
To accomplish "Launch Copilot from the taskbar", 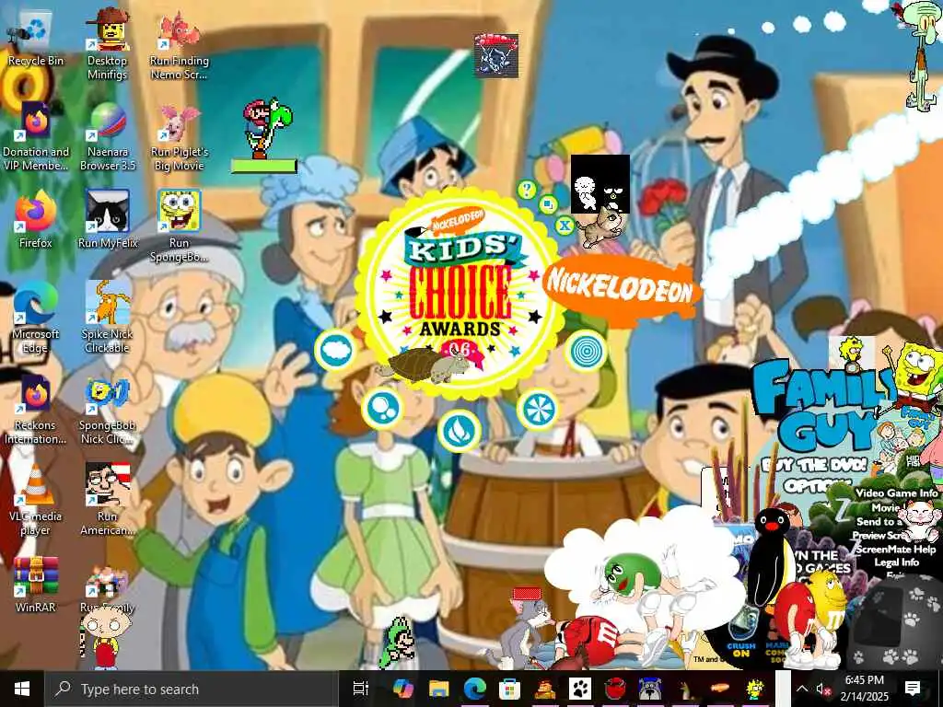I will click(x=402, y=689).
